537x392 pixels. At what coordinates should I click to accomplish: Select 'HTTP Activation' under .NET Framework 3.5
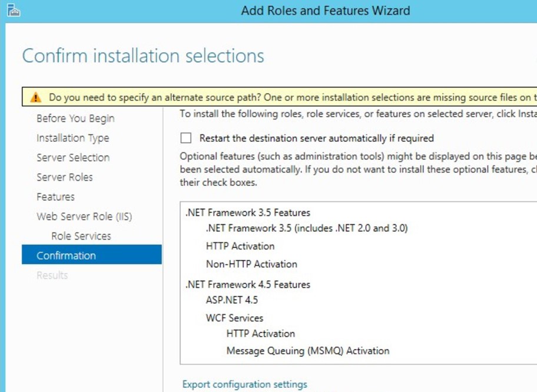(x=240, y=246)
